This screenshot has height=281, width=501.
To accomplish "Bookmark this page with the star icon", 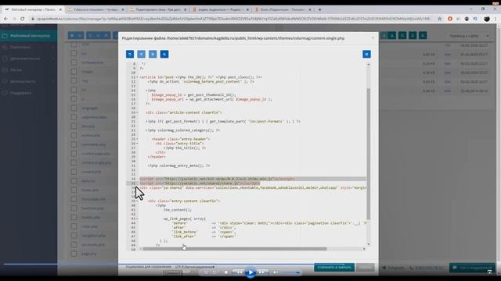I will tap(440, 19).
